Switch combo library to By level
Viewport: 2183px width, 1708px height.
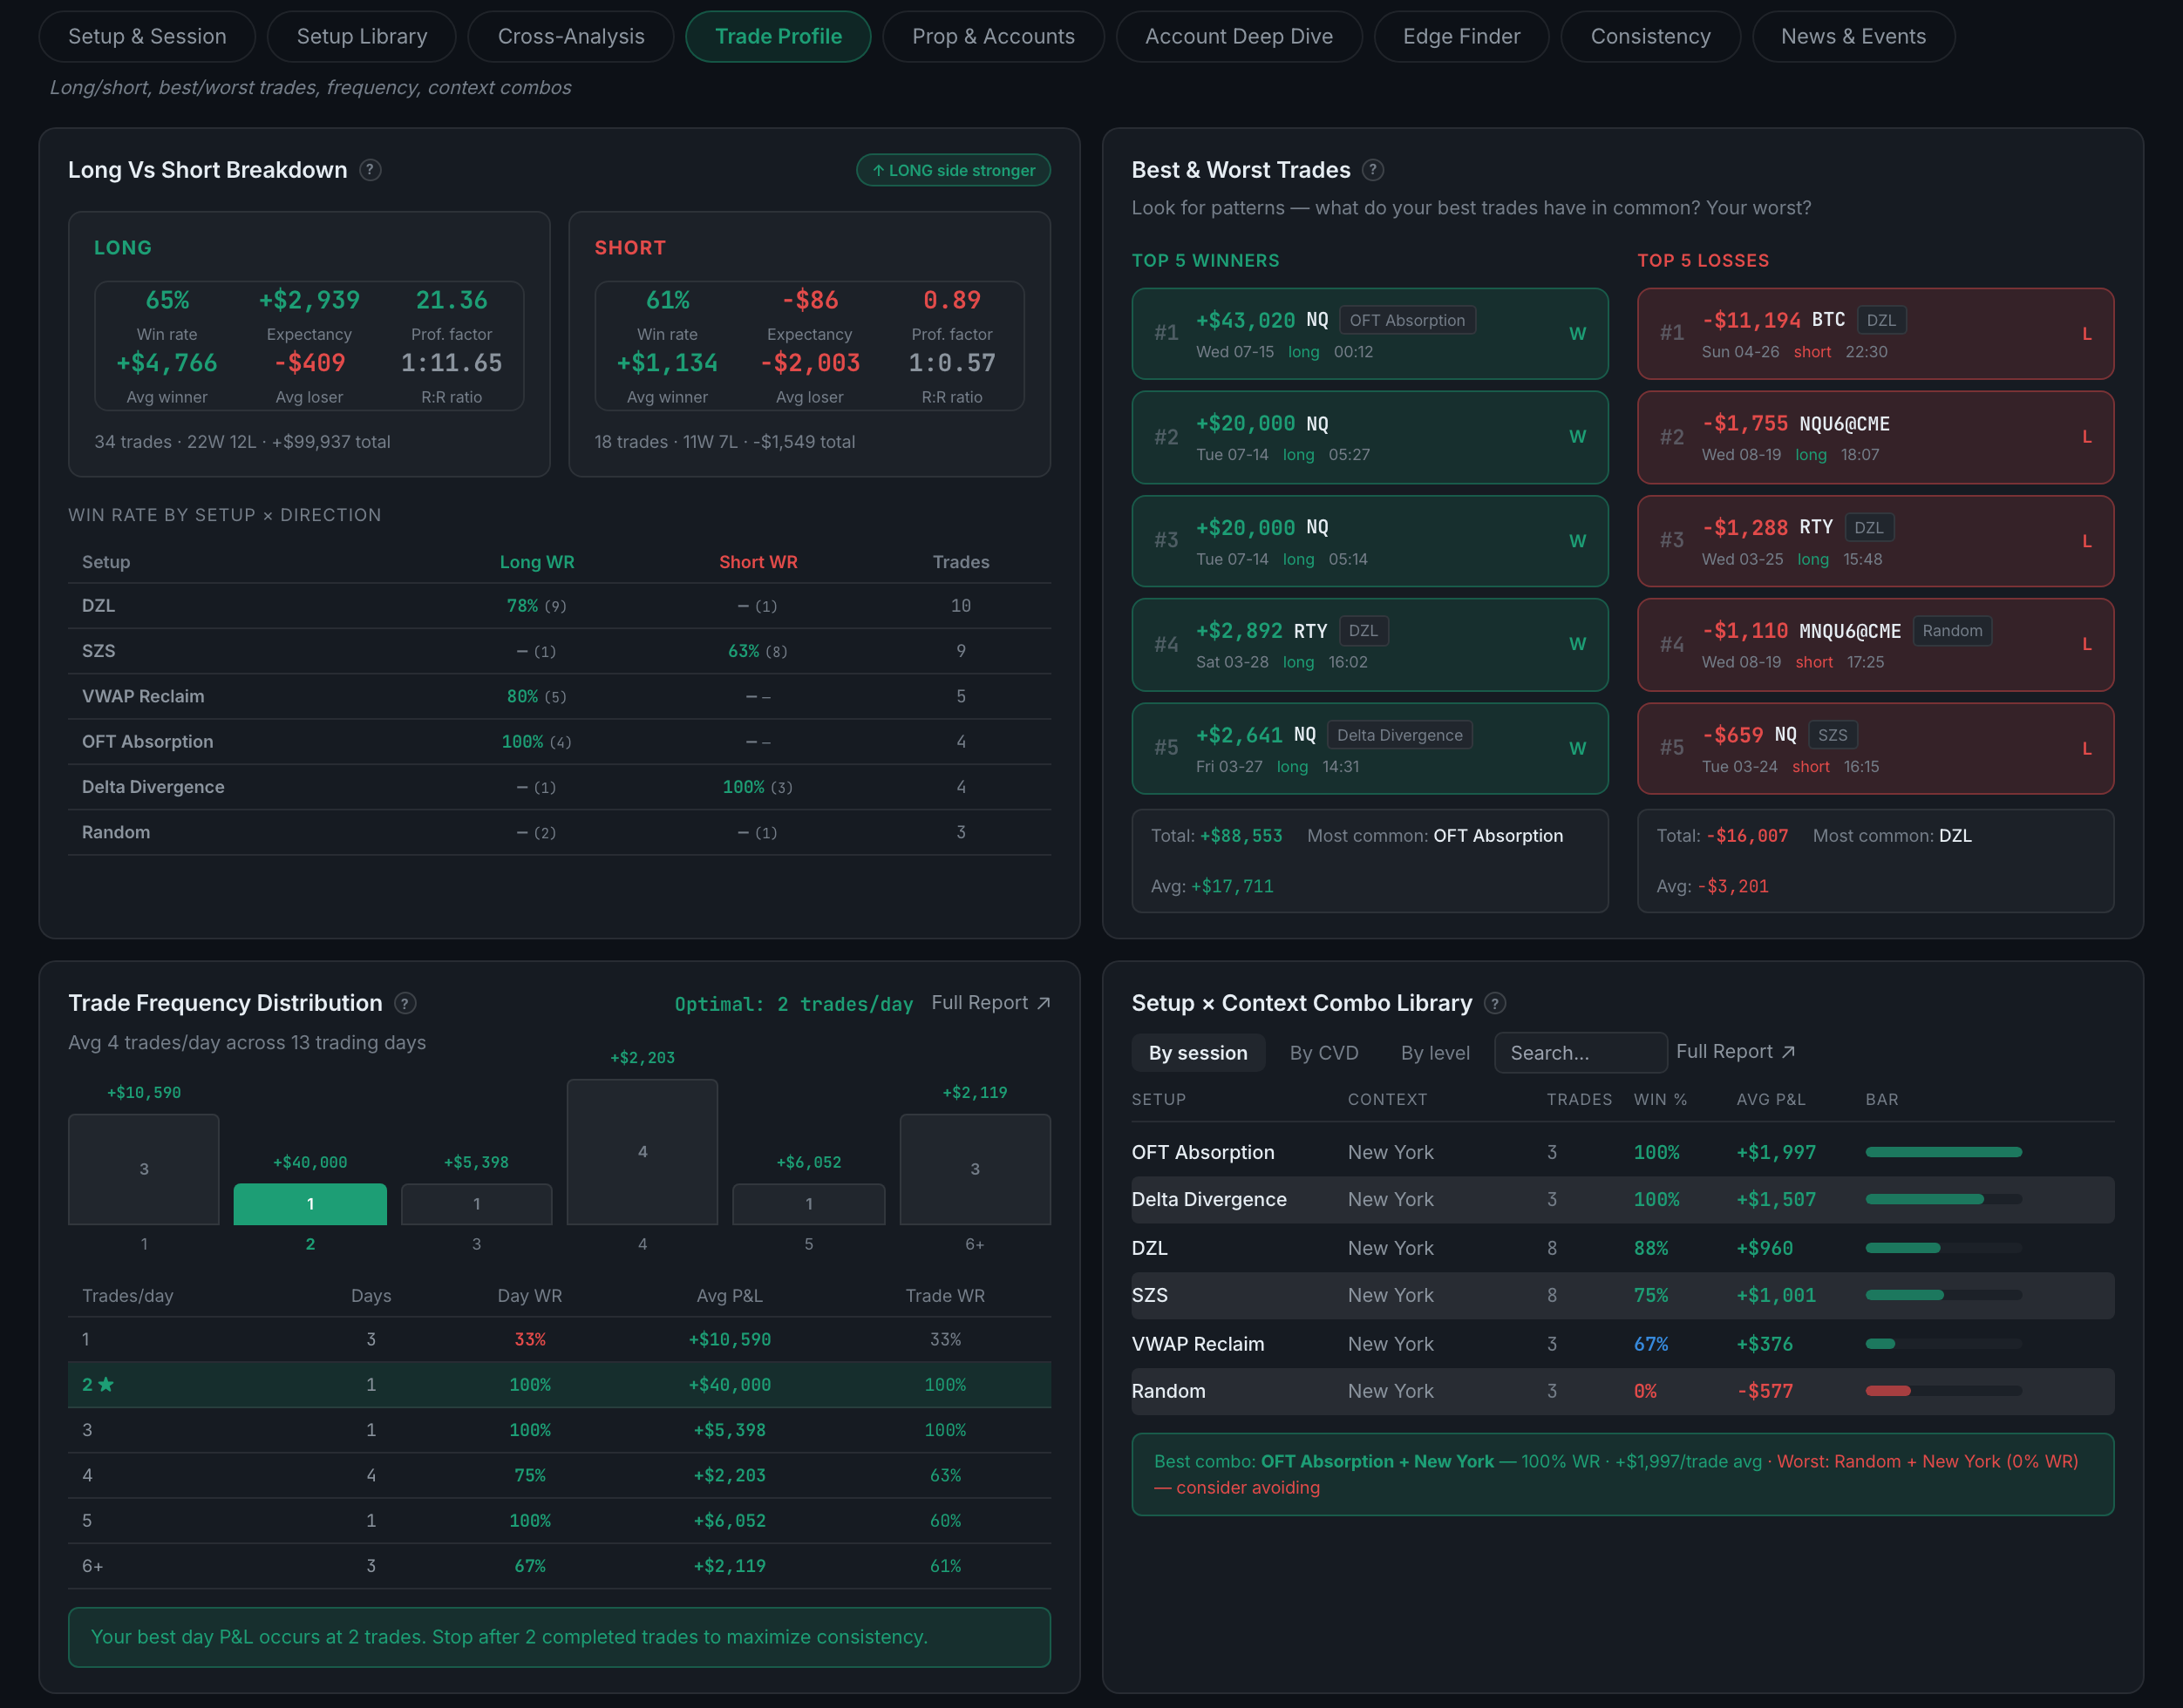[1435, 1053]
